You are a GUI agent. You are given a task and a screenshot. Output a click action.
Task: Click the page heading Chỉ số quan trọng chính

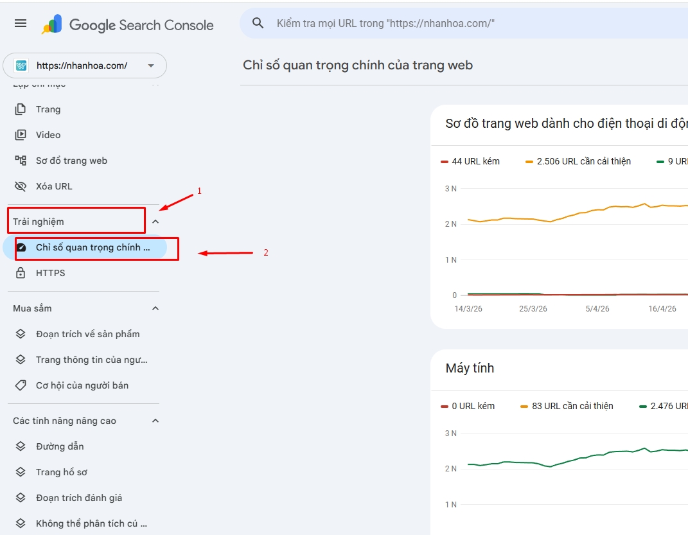click(x=358, y=65)
